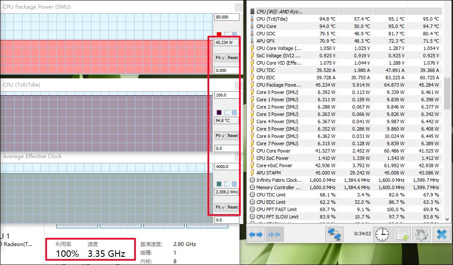Click the expand sensor columns arrows icon
The width and height of the screenshot is (453, 265).
click(256, 234)
